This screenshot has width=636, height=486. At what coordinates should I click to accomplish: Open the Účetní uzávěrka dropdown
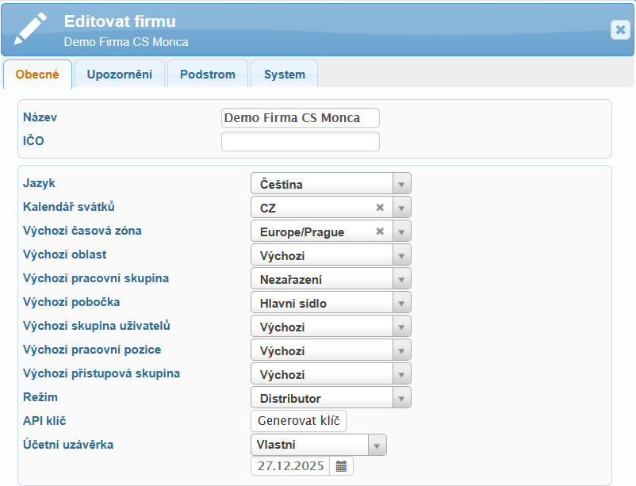[x=377, y=445]
